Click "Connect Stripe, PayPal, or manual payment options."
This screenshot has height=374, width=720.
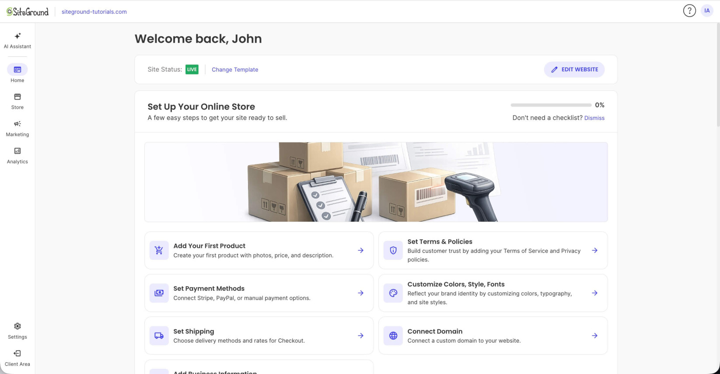pyautogui.click(x=242, y=298)
